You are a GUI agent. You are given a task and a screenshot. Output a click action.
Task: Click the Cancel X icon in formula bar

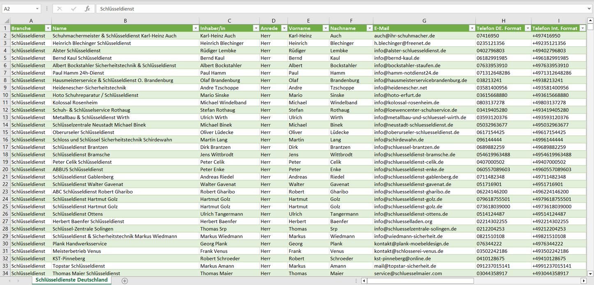coord(60,9)
